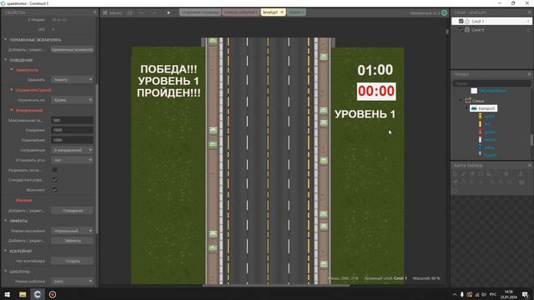Open the Режим шаблона dropdown
Image resolution: width=534 pixels, height=300 pixels.
[x=73, y=282]
